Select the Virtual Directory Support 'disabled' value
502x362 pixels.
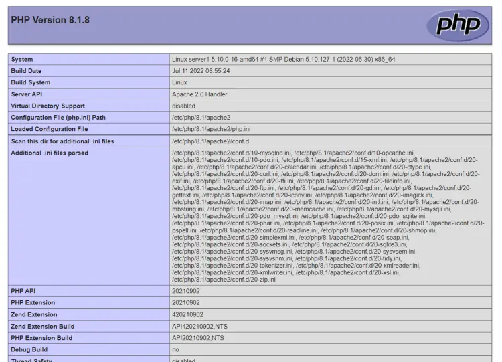[x=183, y=106]
